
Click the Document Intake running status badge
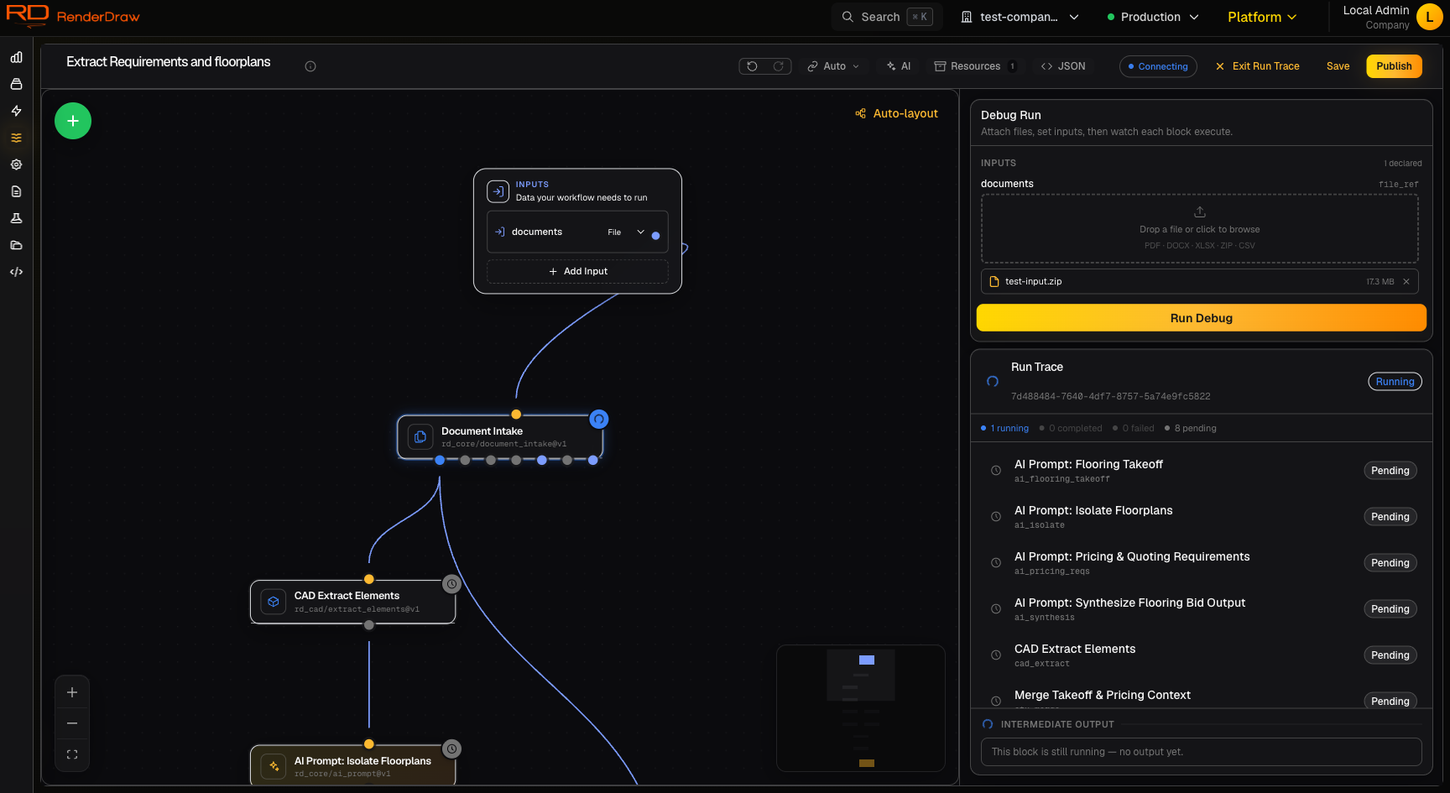tap(599, 420)
